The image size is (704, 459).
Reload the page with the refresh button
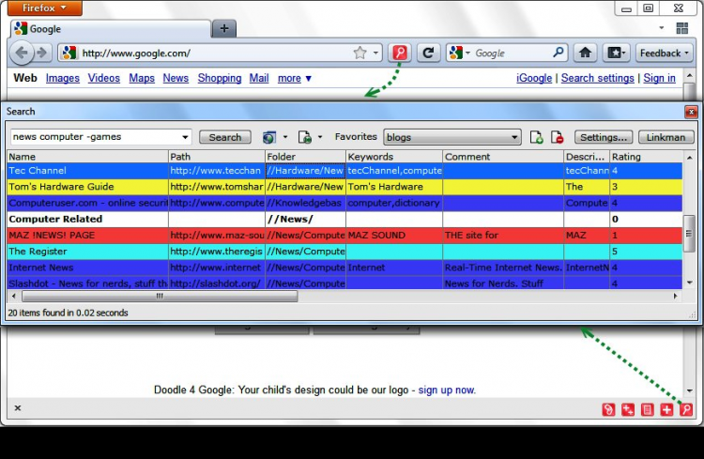[x=428, y=53]
